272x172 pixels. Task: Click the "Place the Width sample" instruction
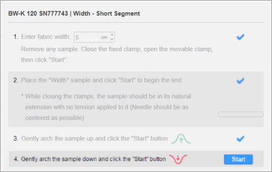coord(101,80)
